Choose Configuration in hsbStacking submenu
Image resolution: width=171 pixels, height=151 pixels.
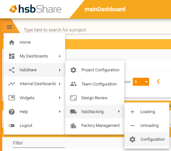(x=147, y=139)
